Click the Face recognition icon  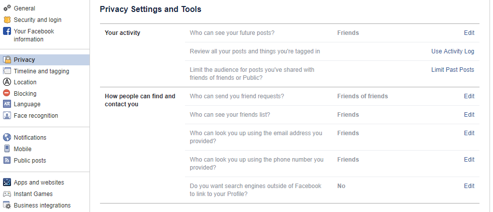7,116
